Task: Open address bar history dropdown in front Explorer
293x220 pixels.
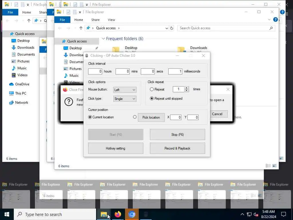Action: point(167,28)
